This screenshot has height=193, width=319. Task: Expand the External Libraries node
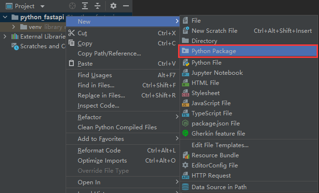point(5,37)
